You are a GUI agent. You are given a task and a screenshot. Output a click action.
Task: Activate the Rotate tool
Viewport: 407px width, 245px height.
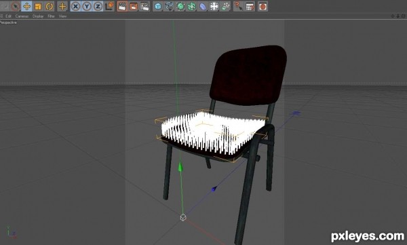(49, 6)
